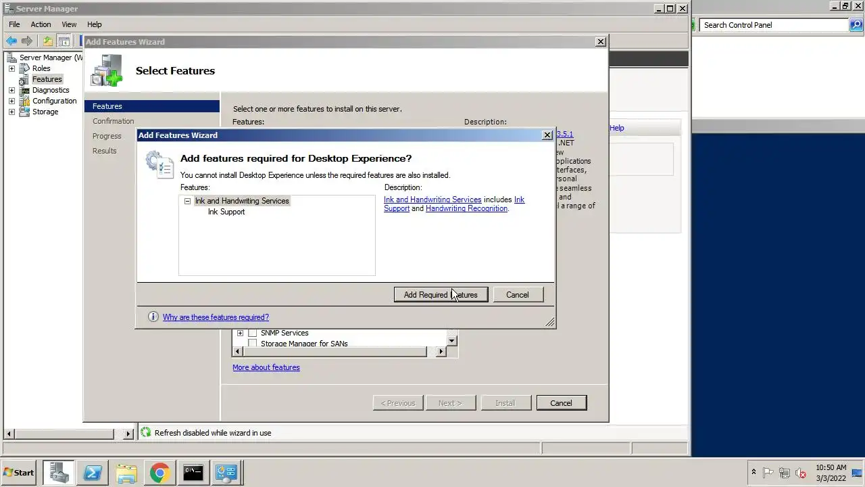The height and width of the screenshot is (487, 865).
Task: Click Show desktop button at taskbar edge
Action: tap(858, 473)
